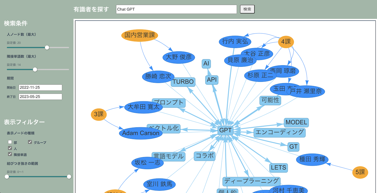Click the ディープラーニング word node
Image resolution: width=377 pixels, height=193 pixels.
(x=251, y=181)
